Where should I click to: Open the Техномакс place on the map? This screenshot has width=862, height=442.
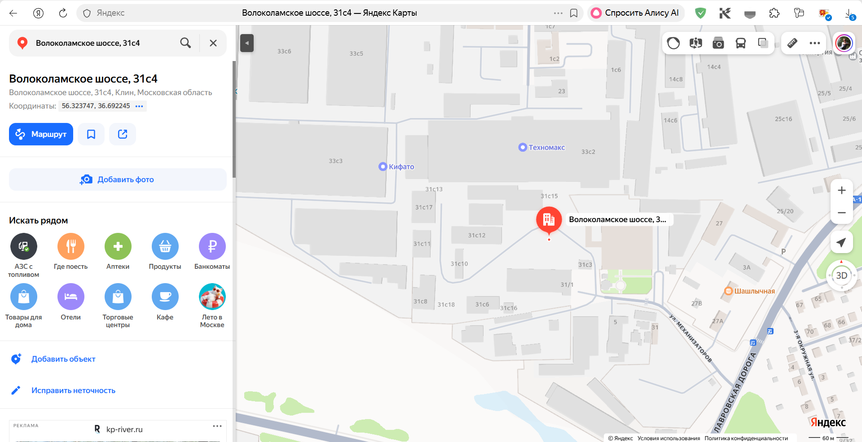(x=542, y=147)
